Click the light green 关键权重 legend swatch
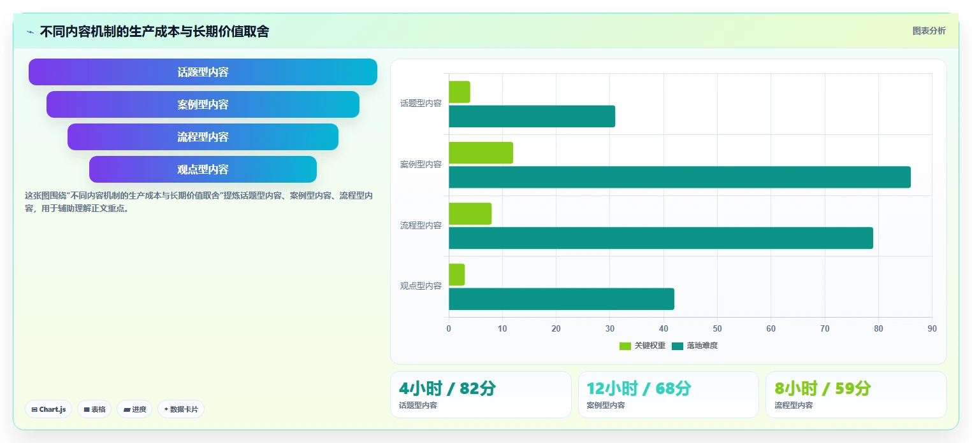Screen dimensions: 972x443 [625, 346]
